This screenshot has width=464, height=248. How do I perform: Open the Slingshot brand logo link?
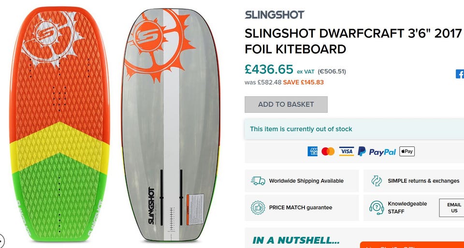click(x=275, y=15)
